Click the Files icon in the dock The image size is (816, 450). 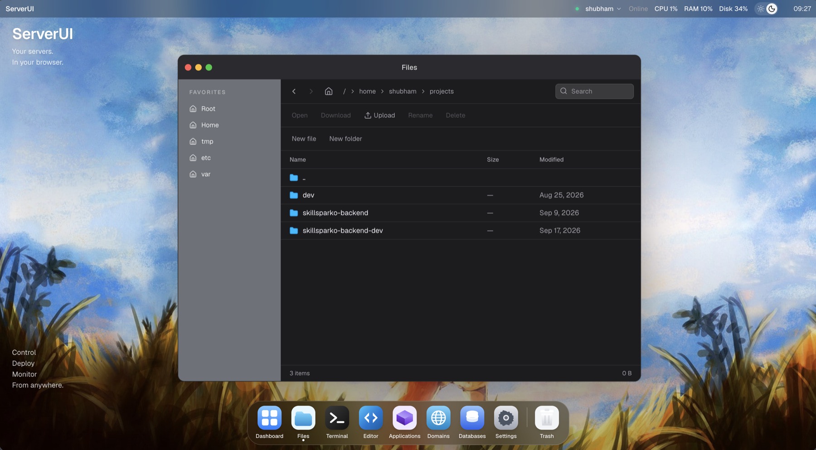click(x=303, y=417)
